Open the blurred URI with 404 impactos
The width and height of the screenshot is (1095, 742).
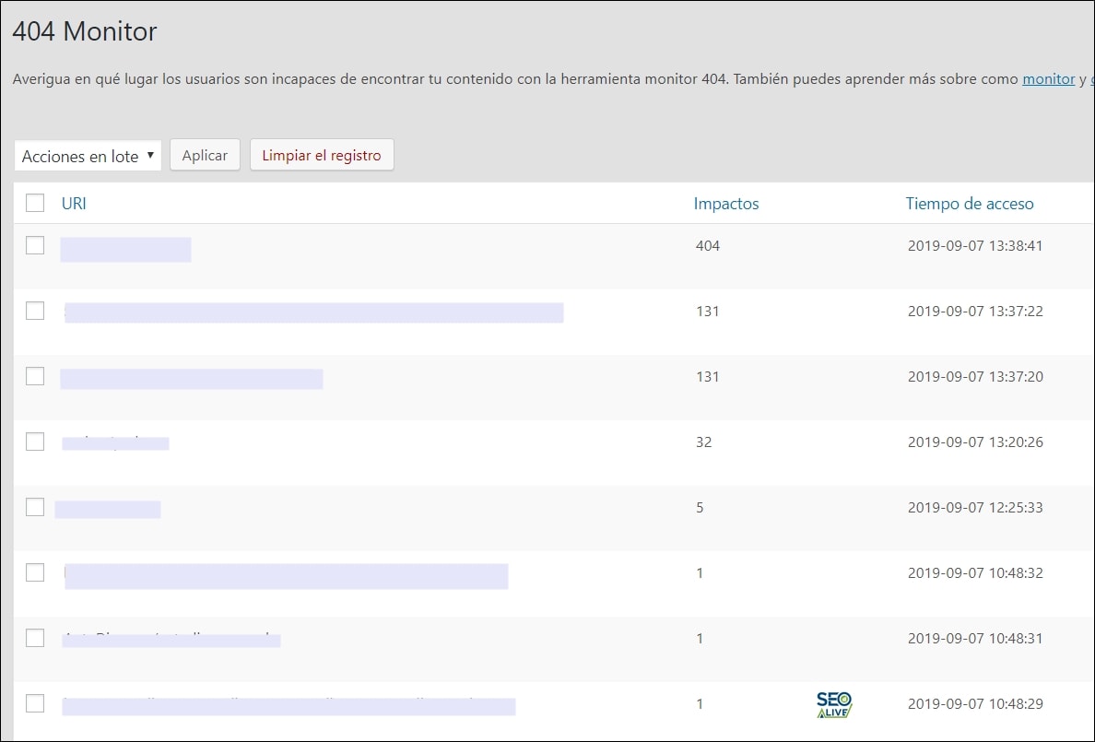click(x=125, y=250)
